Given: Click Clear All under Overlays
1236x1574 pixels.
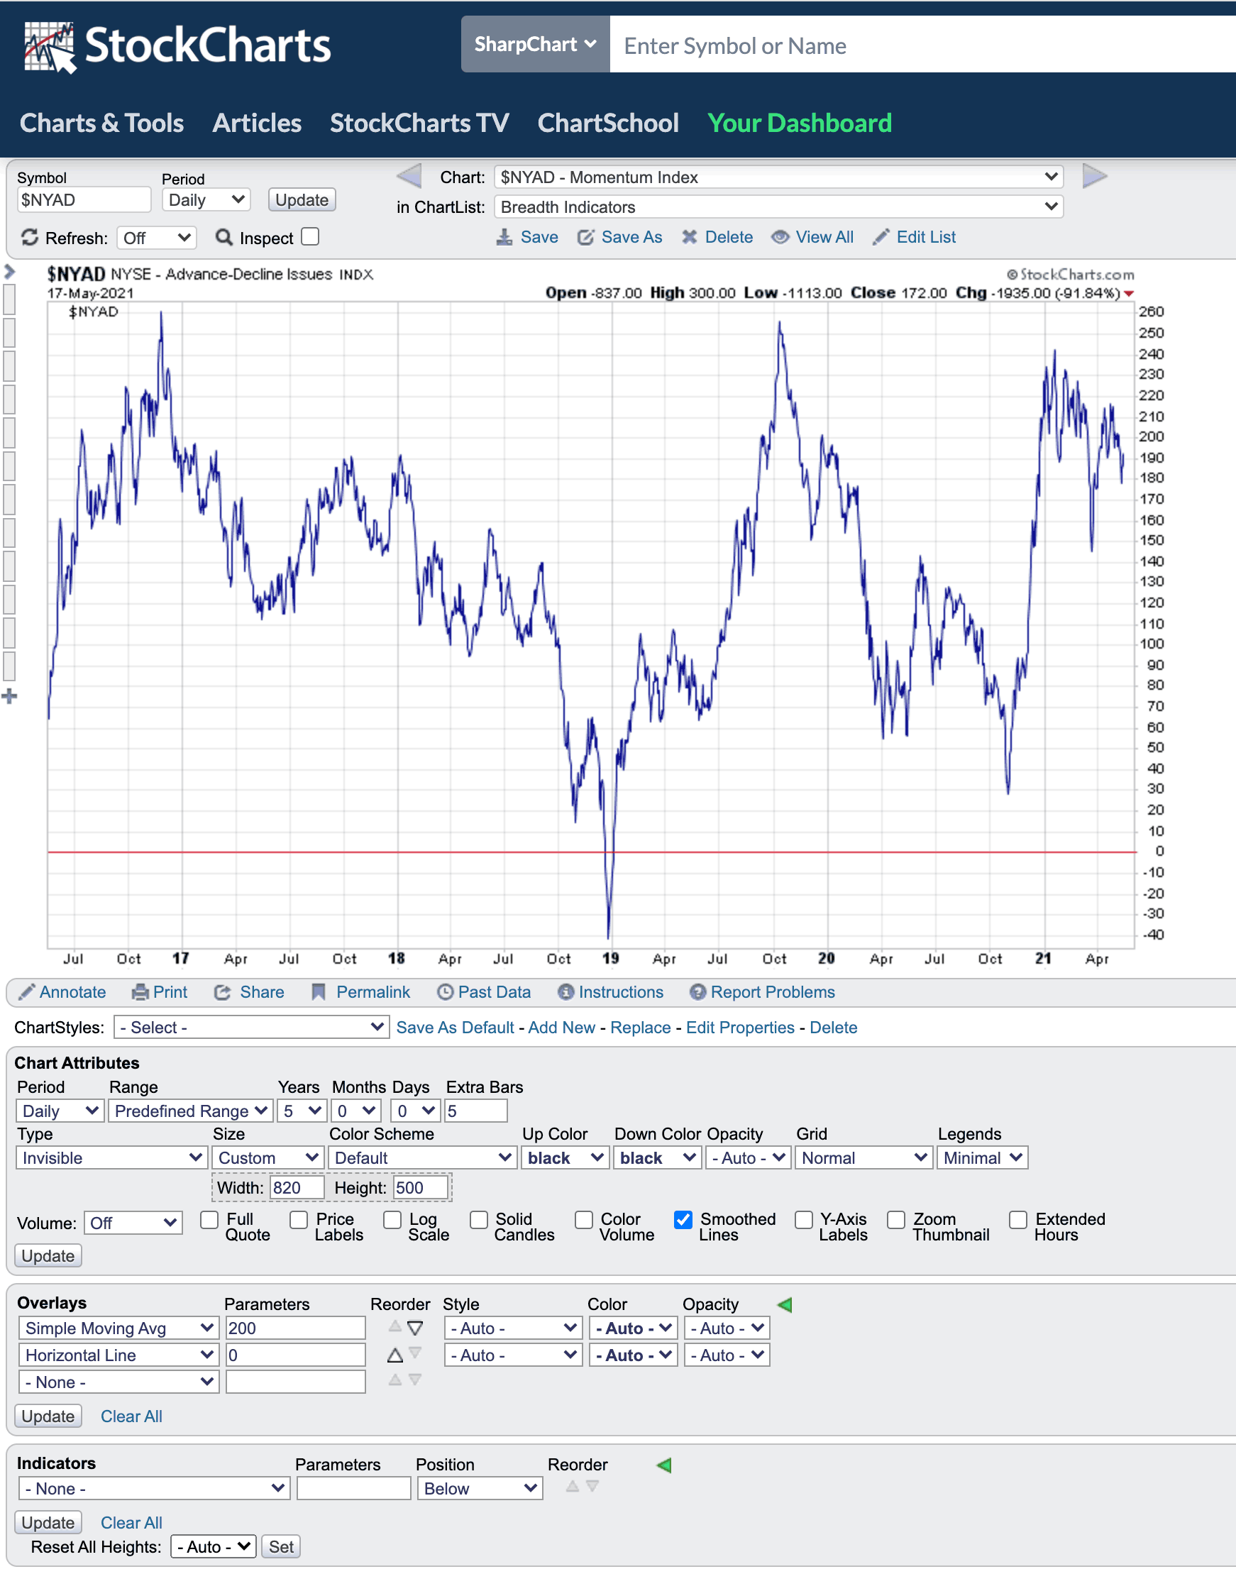Looking at the screenshot, I should (131, 1416).
